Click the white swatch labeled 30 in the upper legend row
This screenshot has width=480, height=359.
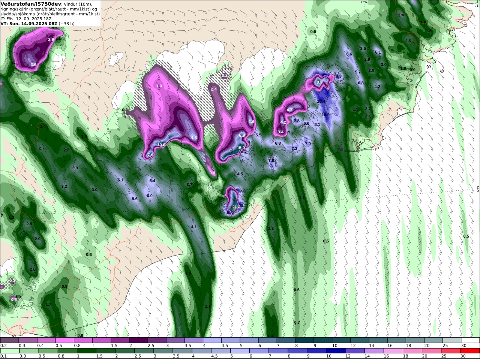[471, 340]
